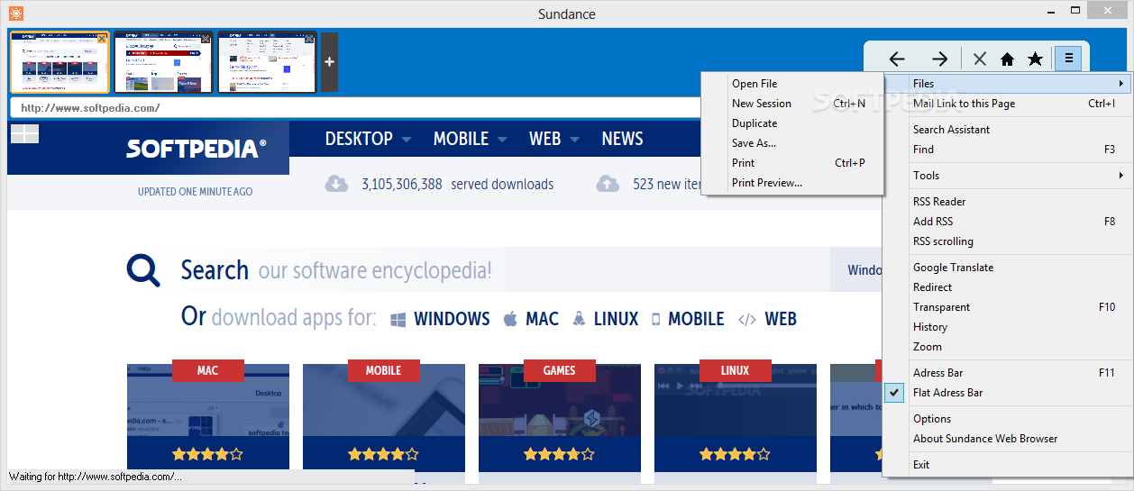Open the NEWS section link
The width and height of the screenshot is (1134, 491).
(622, 139)
